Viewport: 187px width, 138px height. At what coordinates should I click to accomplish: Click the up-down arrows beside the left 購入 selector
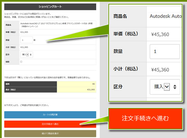click(31, 55)
